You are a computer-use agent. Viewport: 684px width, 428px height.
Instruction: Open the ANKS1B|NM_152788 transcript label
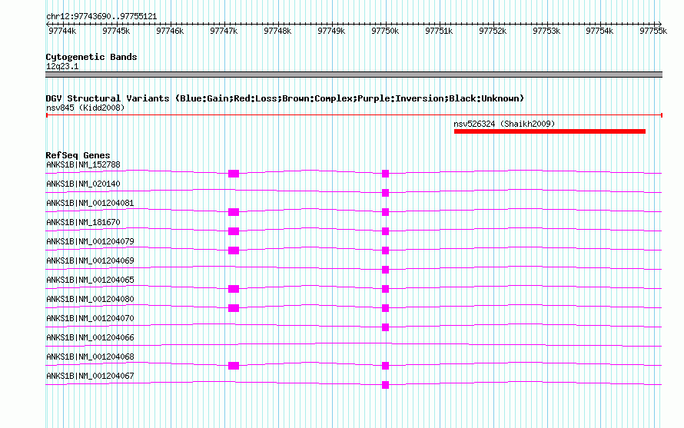83,165
